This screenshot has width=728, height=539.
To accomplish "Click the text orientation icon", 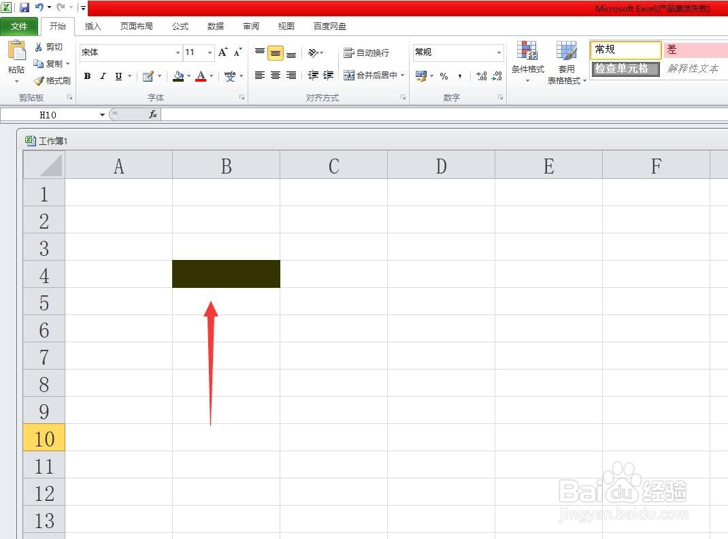I will 314,52.
